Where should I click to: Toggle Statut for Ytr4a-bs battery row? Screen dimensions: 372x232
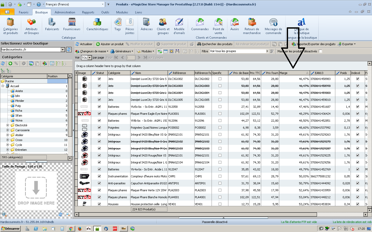pyautogui.click(x=99, y=169)
